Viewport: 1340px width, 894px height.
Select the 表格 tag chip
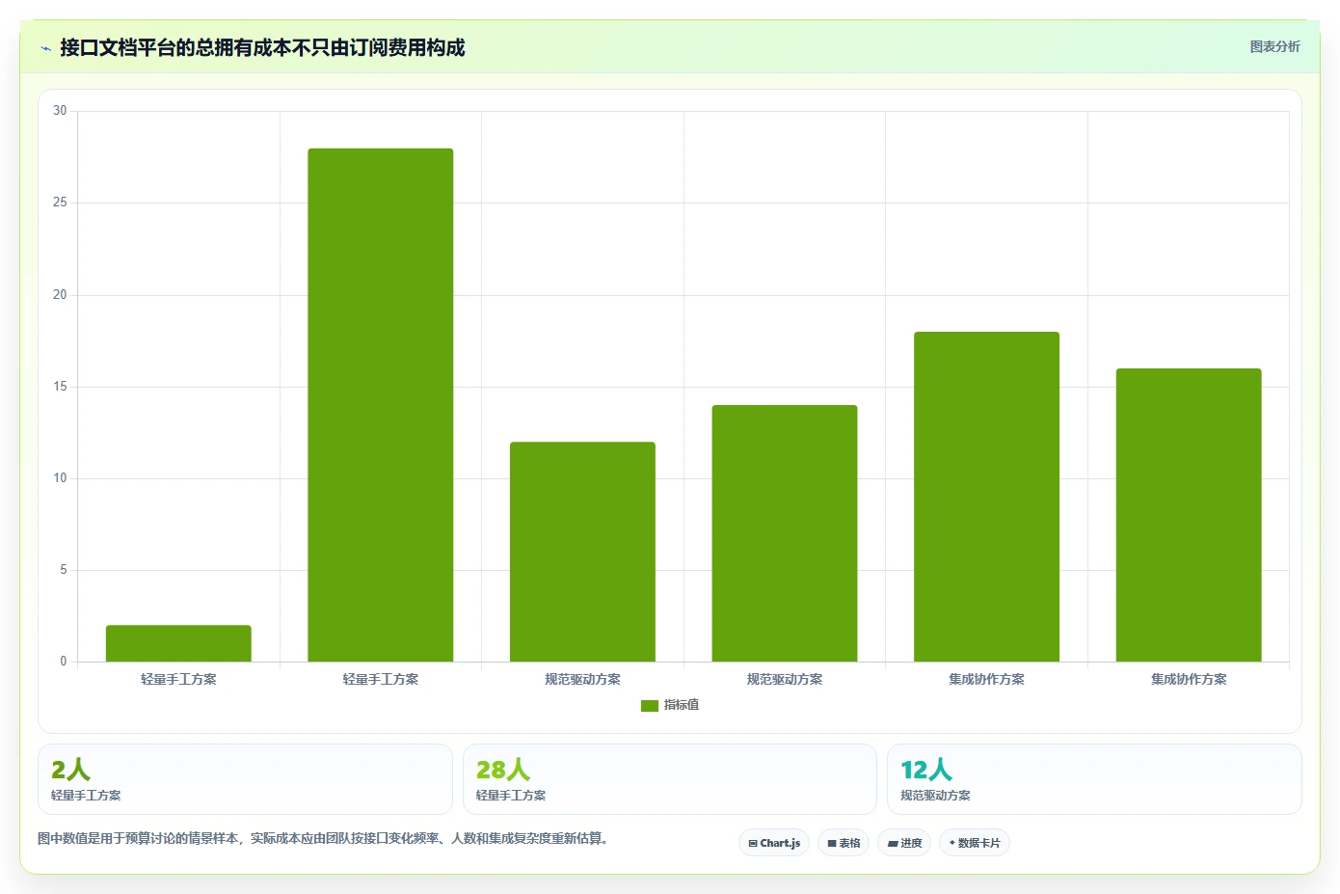point(844,843)
